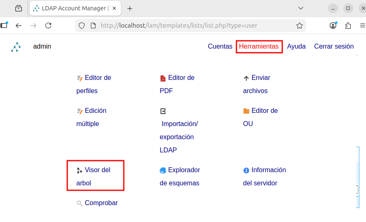Open the Visor del arbol link

[93, 176]
